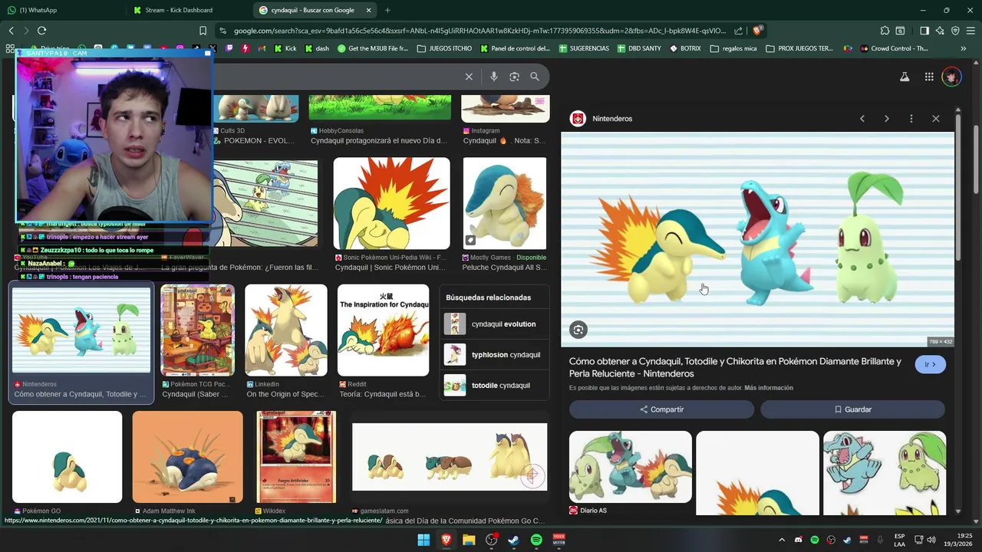Open the Google apps grid

coord(929,77)
